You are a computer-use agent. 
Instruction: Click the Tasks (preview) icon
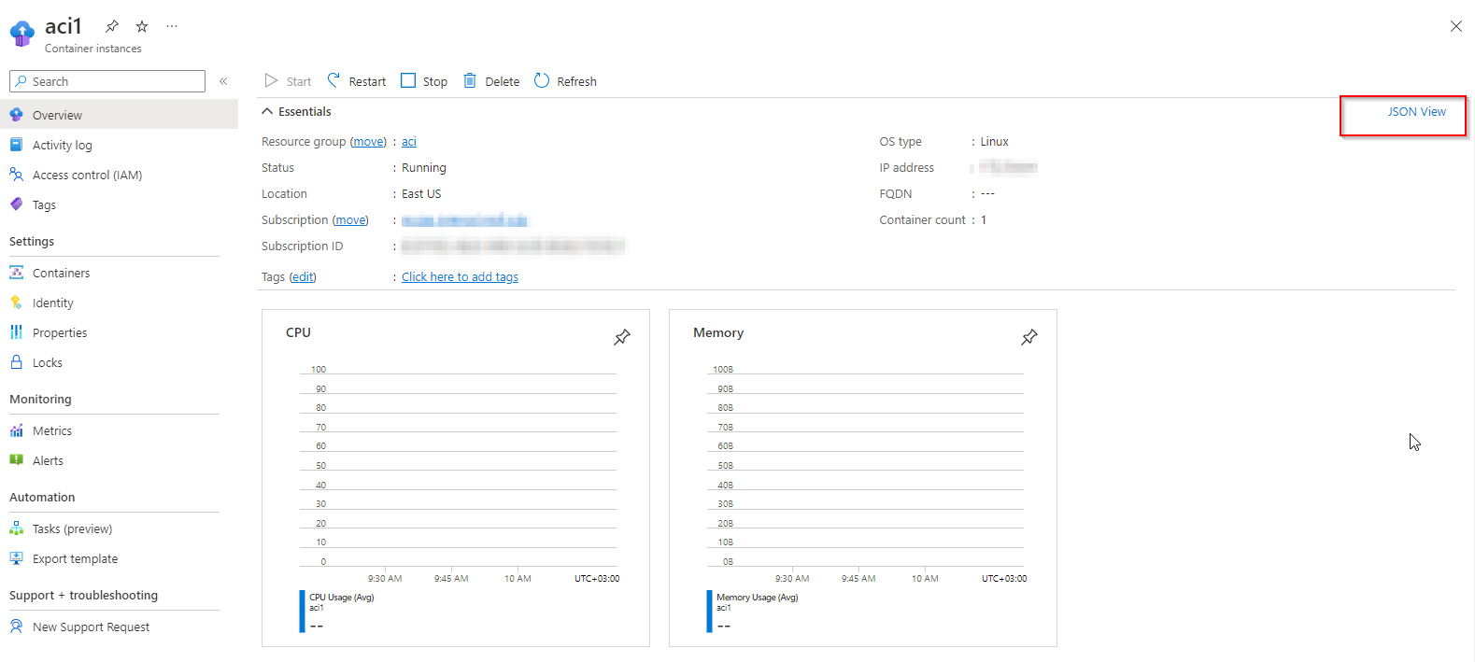tap(16, 528)
